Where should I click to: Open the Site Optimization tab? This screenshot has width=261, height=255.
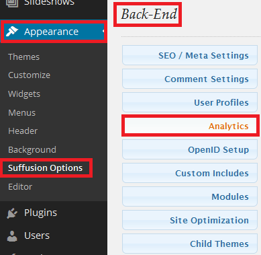point(190,220)
